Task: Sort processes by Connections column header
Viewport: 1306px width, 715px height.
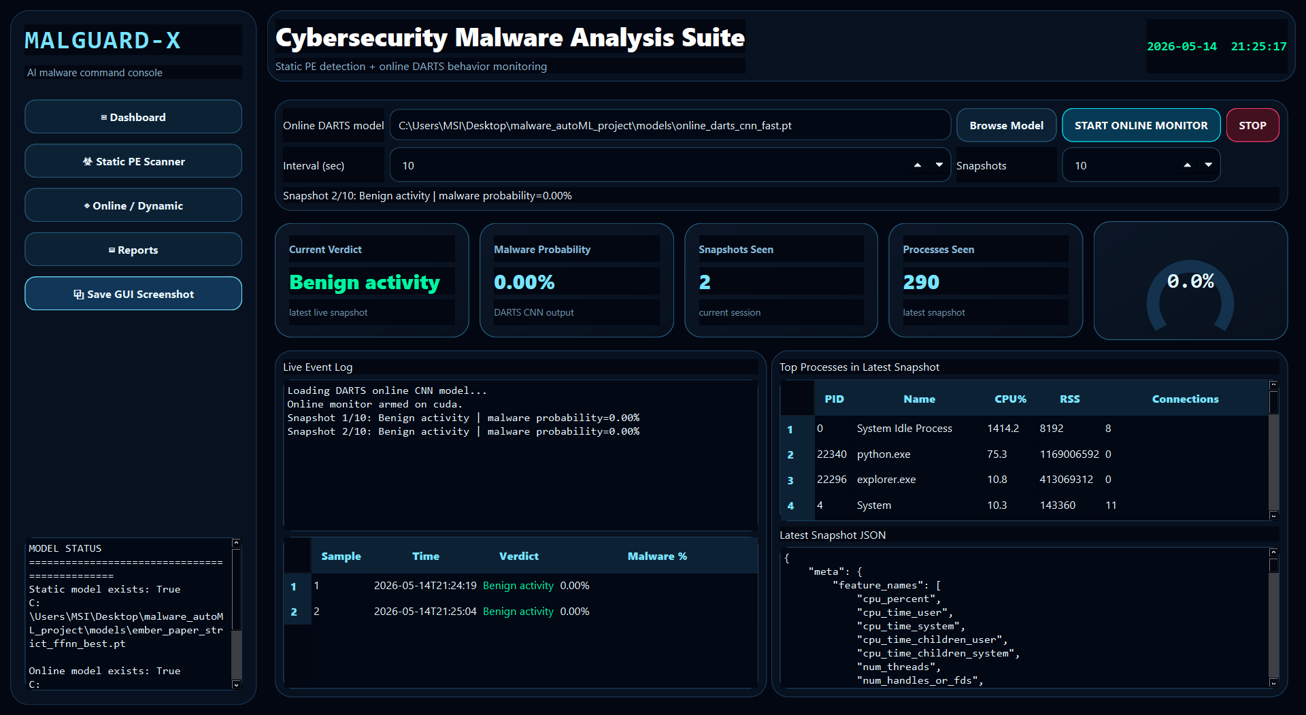Action: [1185, 399]
